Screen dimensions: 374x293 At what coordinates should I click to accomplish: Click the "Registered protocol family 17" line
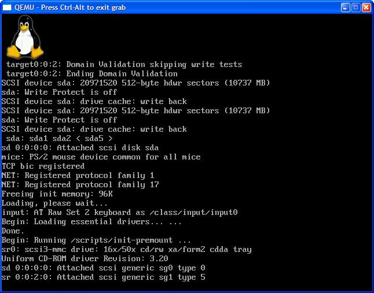80,184
